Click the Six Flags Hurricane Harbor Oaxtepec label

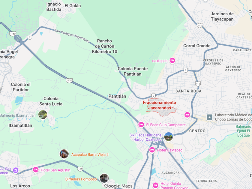[145, 137]
